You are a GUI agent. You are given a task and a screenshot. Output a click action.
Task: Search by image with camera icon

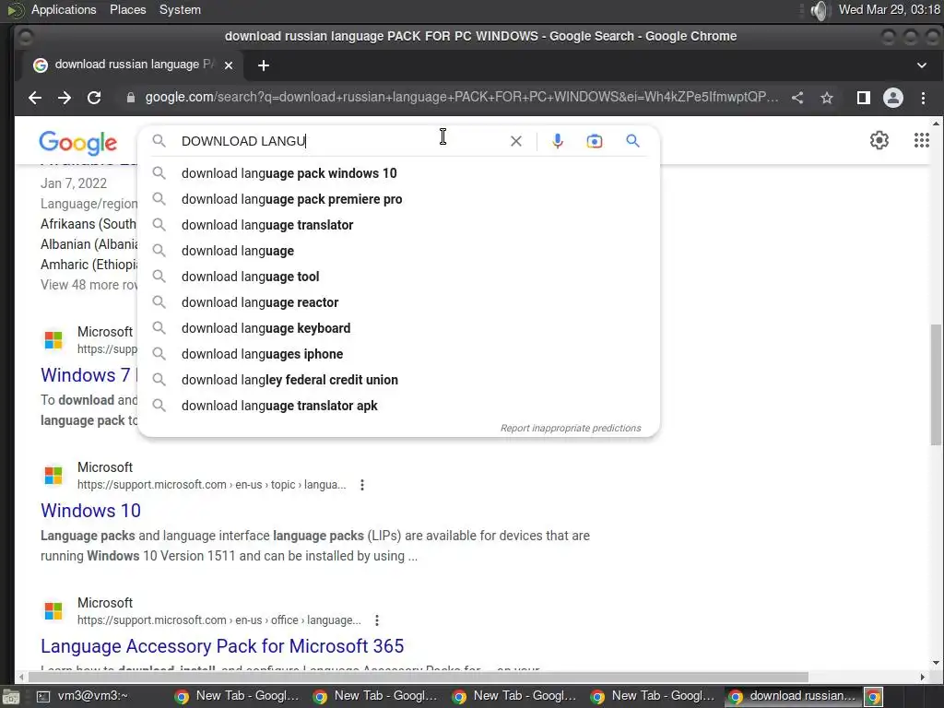coord(595,141)
